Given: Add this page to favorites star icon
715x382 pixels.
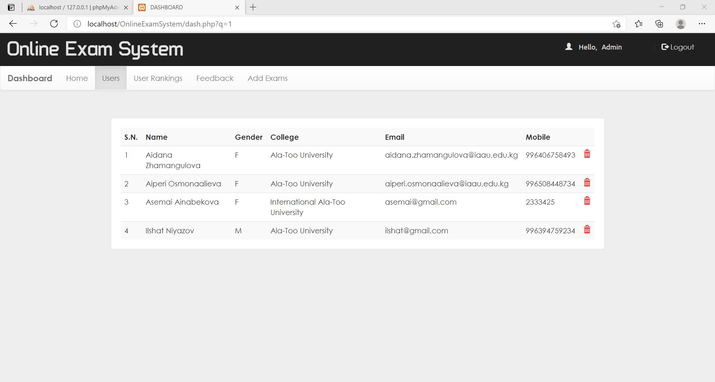Looking at the screenshot, I should [x=616, y=24].
